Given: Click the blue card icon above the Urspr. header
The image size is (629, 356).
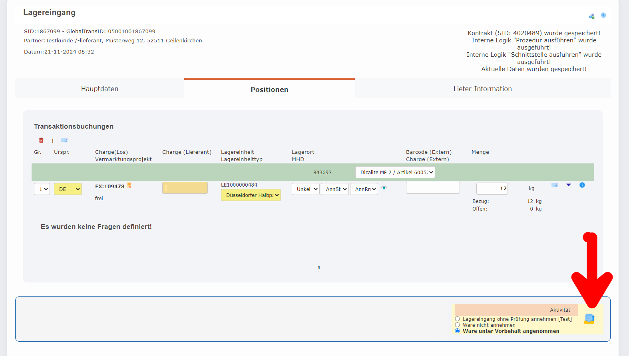Looking at the screenshot, I should (x=64, y=140).
